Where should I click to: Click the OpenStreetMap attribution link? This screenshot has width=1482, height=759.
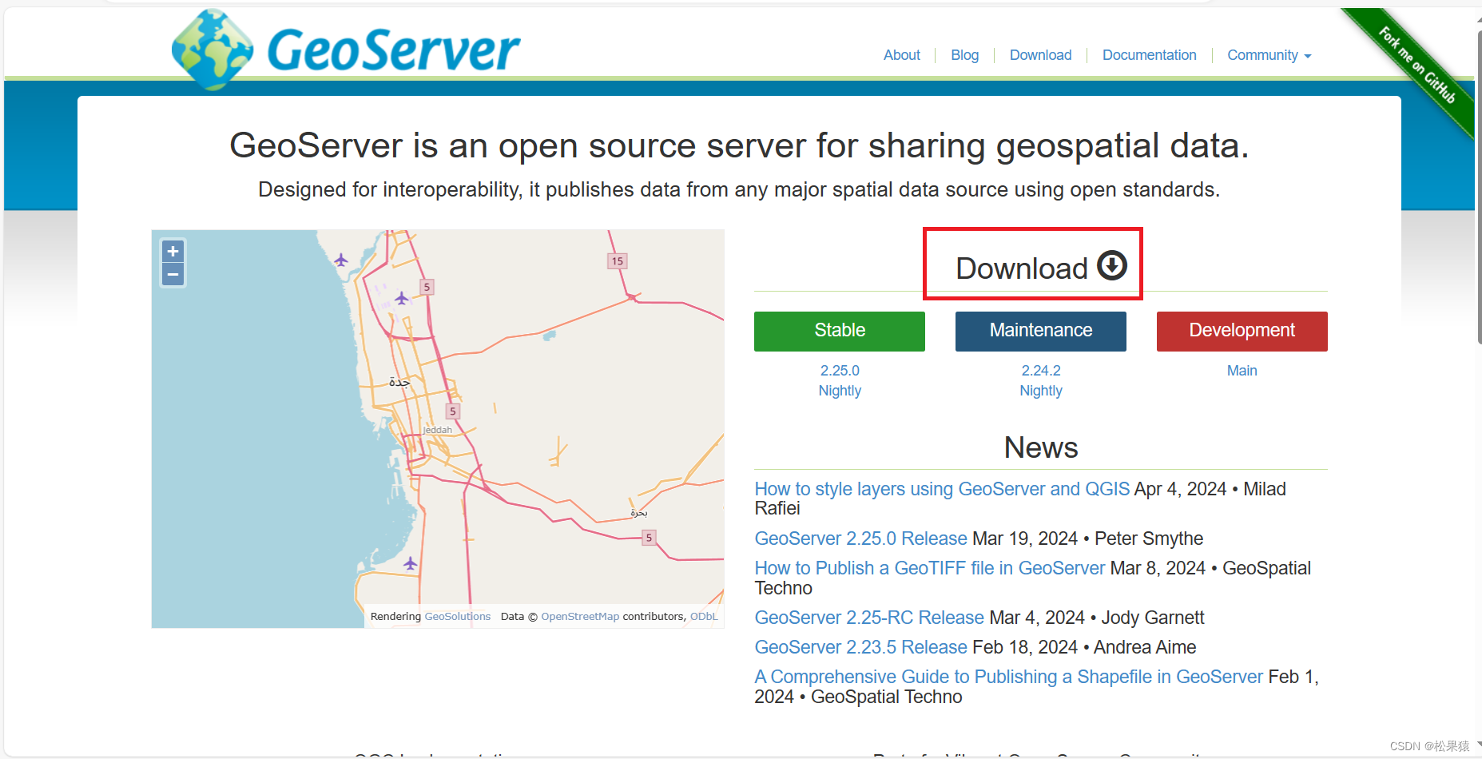coord(580,616)
